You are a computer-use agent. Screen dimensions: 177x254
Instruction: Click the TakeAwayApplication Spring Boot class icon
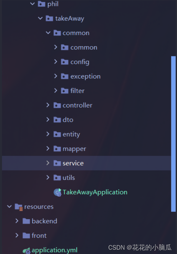pos(57,192)
